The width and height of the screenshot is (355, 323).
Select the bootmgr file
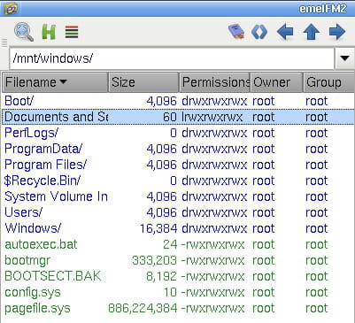pyautogui.click(x=27, y=260)
